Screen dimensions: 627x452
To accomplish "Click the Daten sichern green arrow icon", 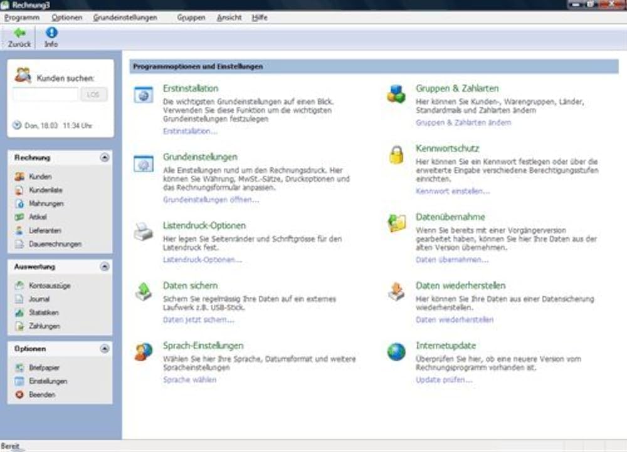I will 144,291.
